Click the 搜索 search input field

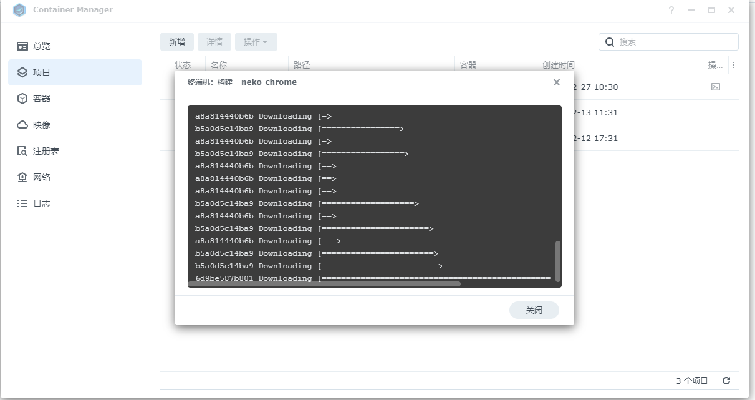pos(676,42)
